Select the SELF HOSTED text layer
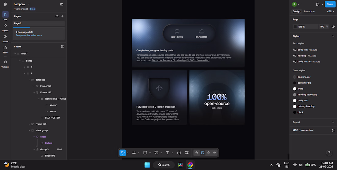Image resolution: width=337 pixels, height=170 pixels. (x=52, y=118)
